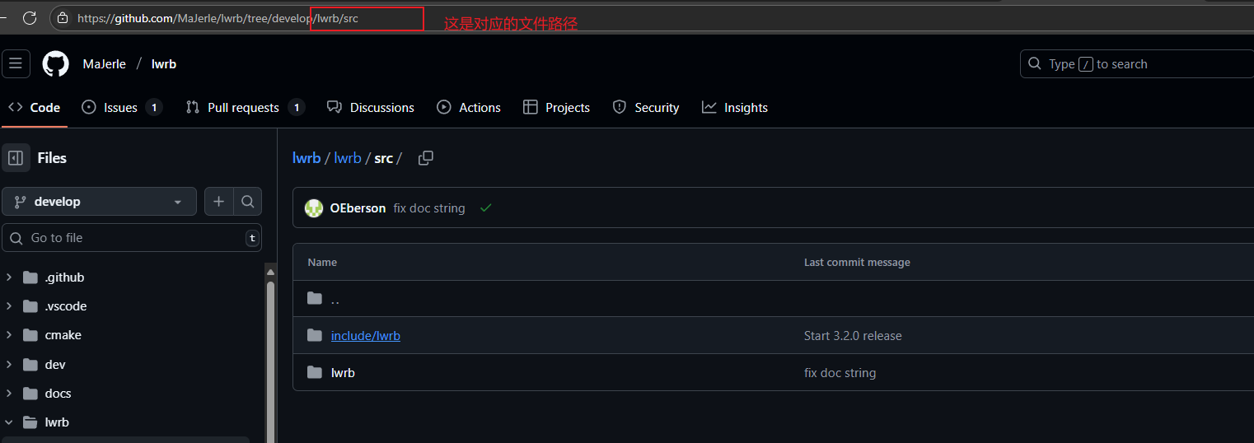1254x443 pixels.
Task: Click the Files panel heading
Action: [x=52, y=158]
